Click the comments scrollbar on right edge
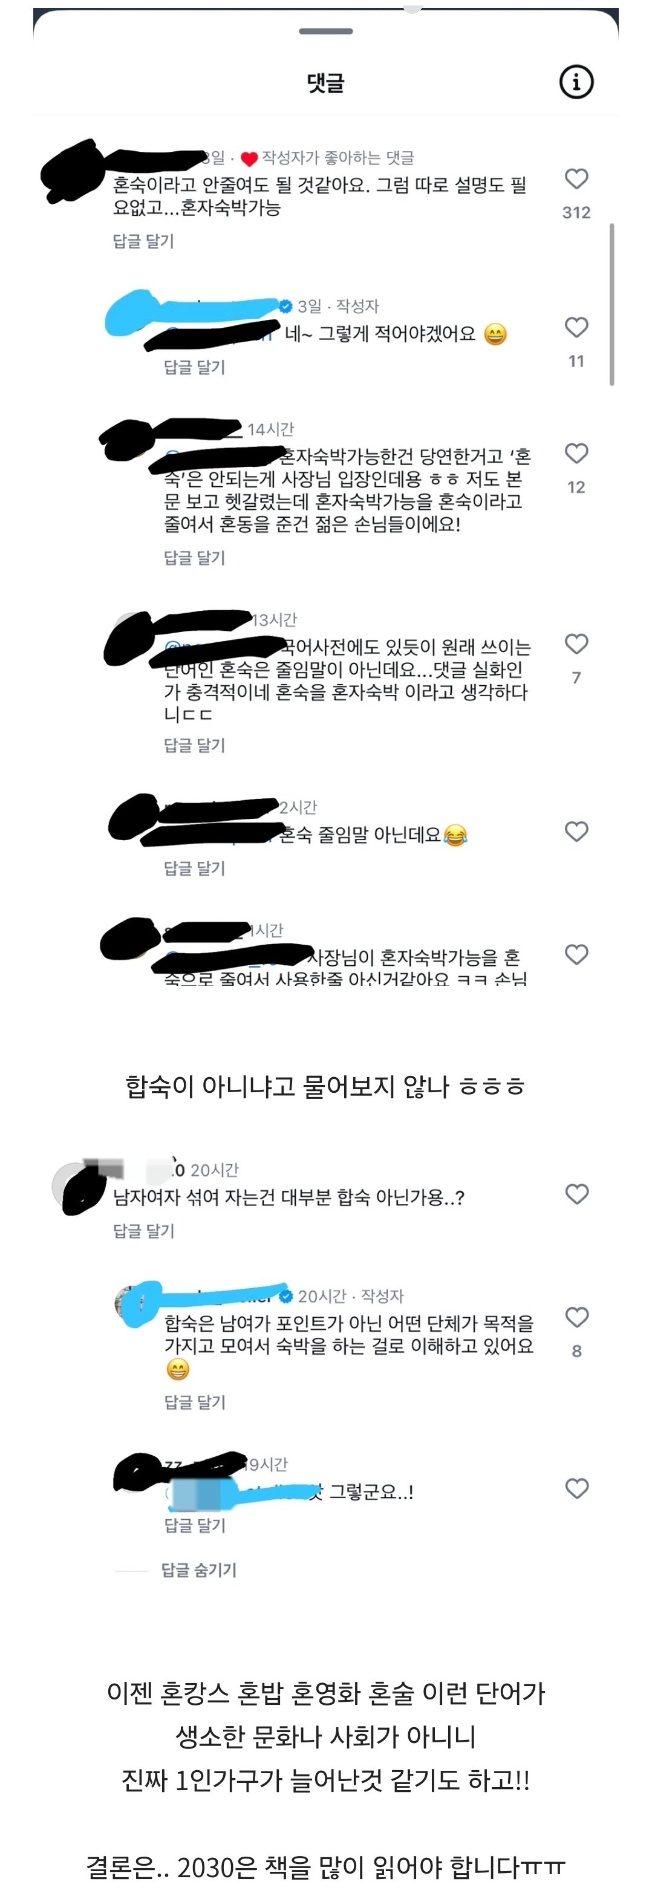This screenshot has height=1899, width=652. click(x=611, y=304)
